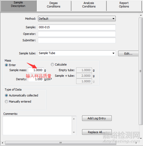This screenshot has height=146, width=143.
Task: Click the Comments box scroll-down arrow
Action: point(74,132)
